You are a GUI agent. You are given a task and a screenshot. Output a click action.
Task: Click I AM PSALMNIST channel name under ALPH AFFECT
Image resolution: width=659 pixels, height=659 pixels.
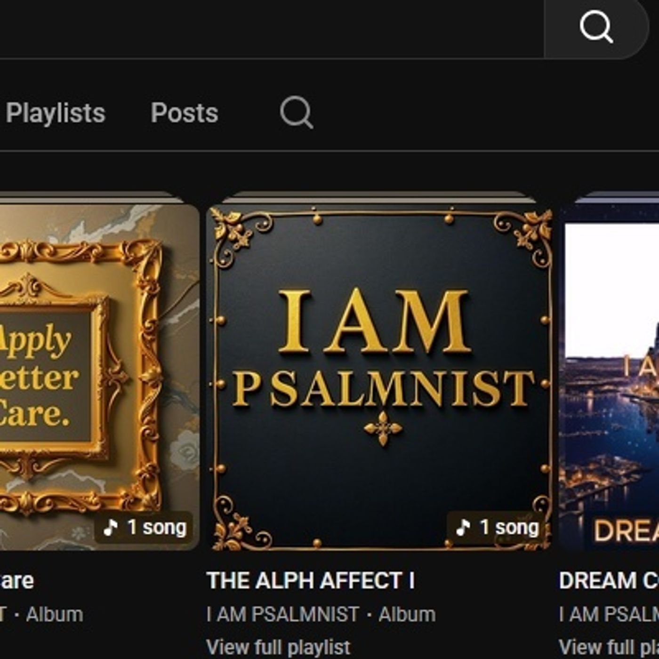[x=282, y=614]
